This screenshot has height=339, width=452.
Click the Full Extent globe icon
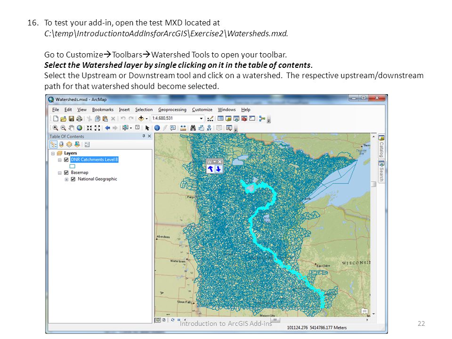point(79,128)
